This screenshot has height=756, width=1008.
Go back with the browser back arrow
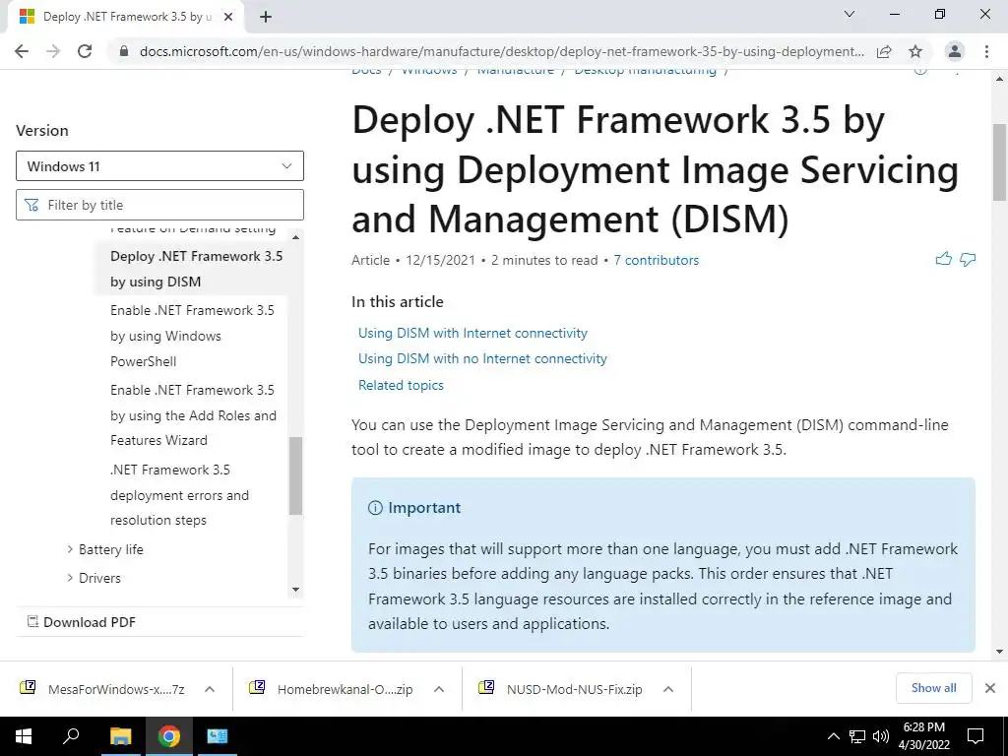(x=22, y=51)
